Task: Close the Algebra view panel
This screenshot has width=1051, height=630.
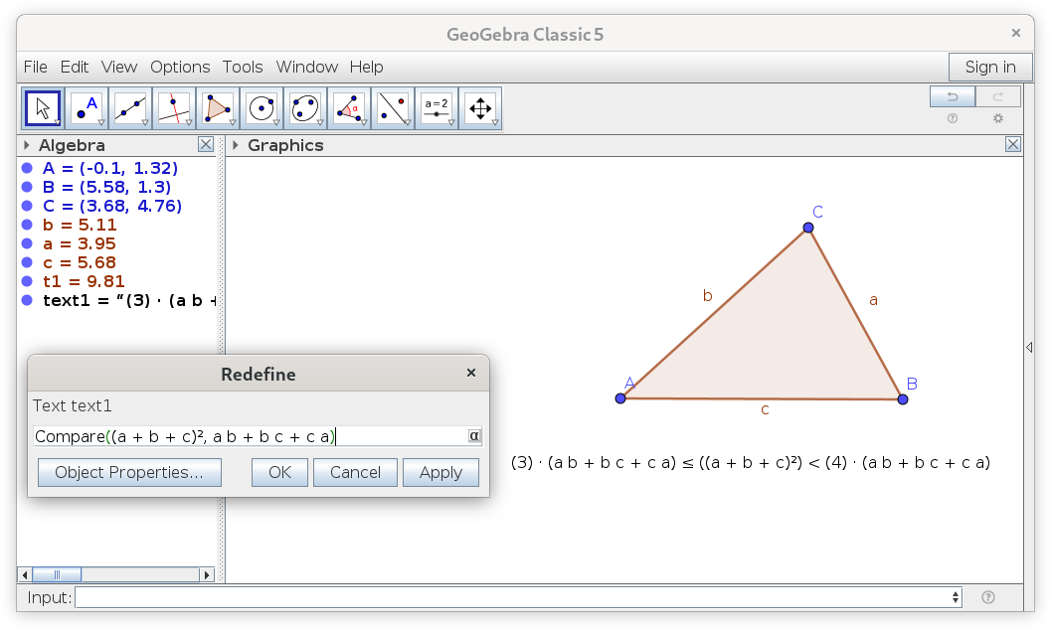Action: (x=206, y=145)
